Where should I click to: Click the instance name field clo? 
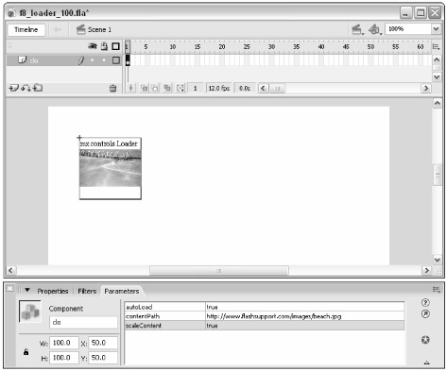83,322
